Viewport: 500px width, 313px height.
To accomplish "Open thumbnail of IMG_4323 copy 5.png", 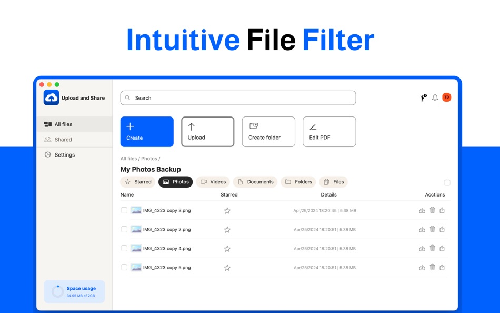I will (x=136, y=268).
